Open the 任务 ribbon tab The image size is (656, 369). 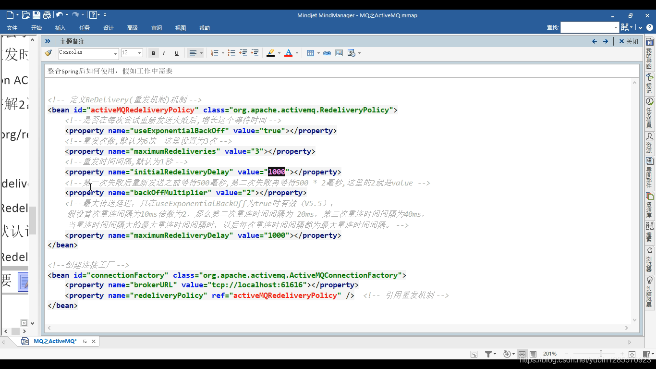pos(85,28)
